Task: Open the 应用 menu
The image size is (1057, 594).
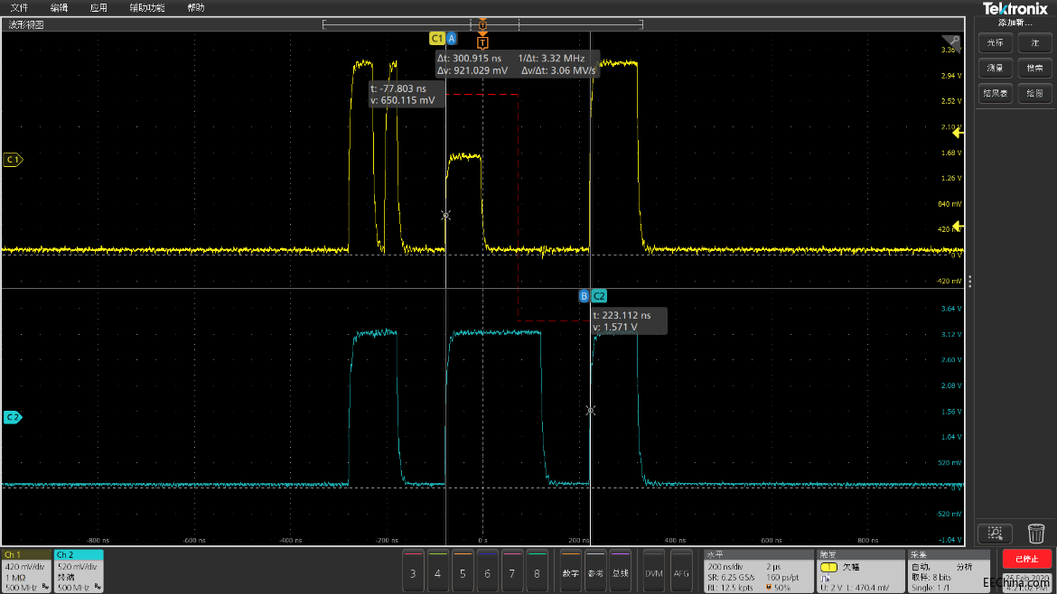Action: 99,8
